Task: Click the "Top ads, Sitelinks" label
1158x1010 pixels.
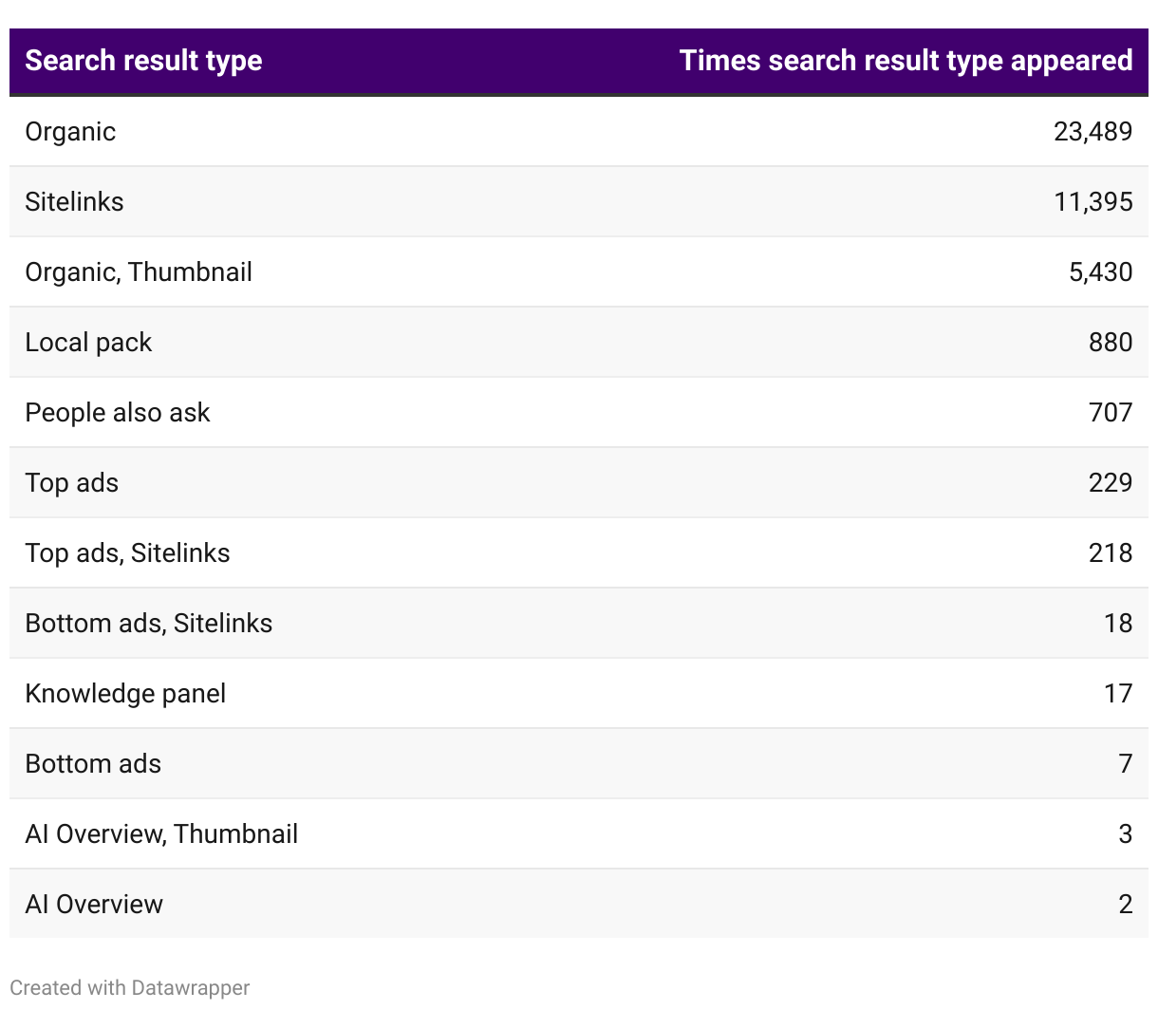Action: [127, 552]
